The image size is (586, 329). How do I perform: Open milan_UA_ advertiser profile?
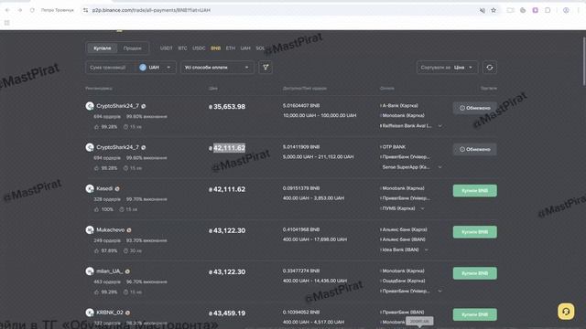(109, 271)
